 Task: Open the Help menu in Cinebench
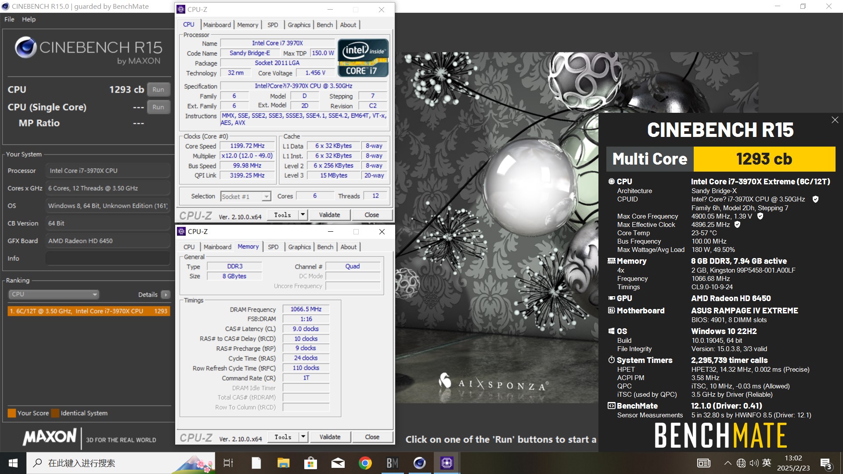coord(29,19)
